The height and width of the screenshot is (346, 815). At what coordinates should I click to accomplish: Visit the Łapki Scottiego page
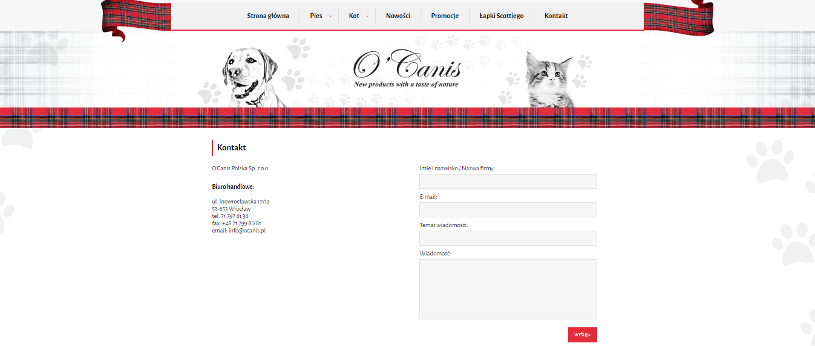[x=502, y=16]
